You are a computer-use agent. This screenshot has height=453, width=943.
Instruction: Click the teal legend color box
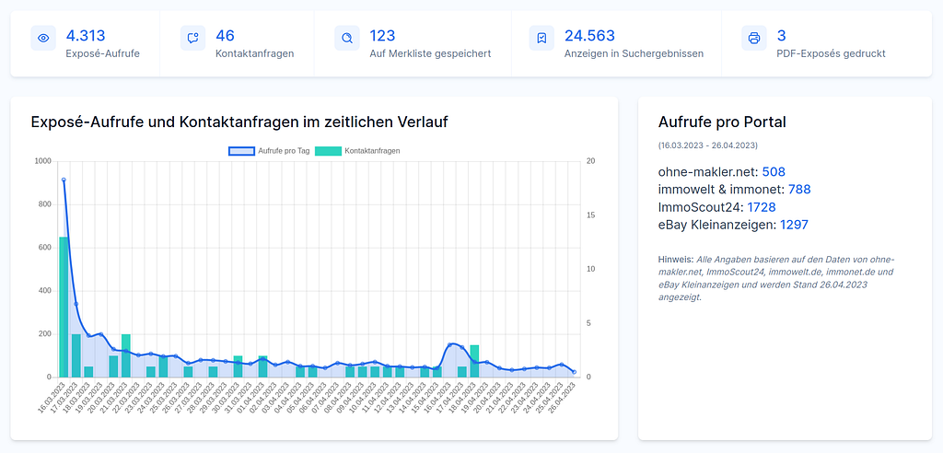[x=328, y=151]
